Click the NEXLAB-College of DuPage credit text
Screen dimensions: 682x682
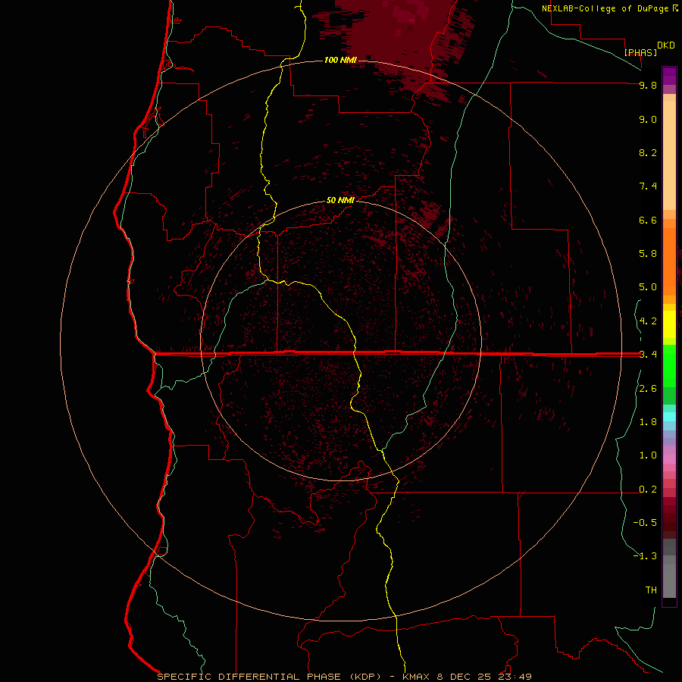click(x=610, y=8)
